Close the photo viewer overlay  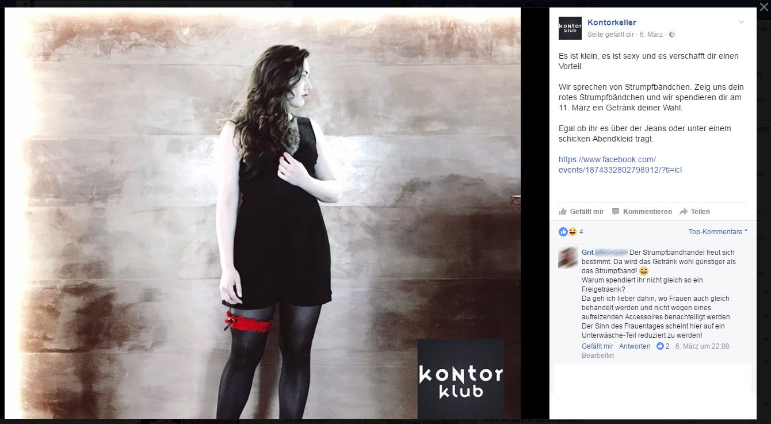click(764, 7)
